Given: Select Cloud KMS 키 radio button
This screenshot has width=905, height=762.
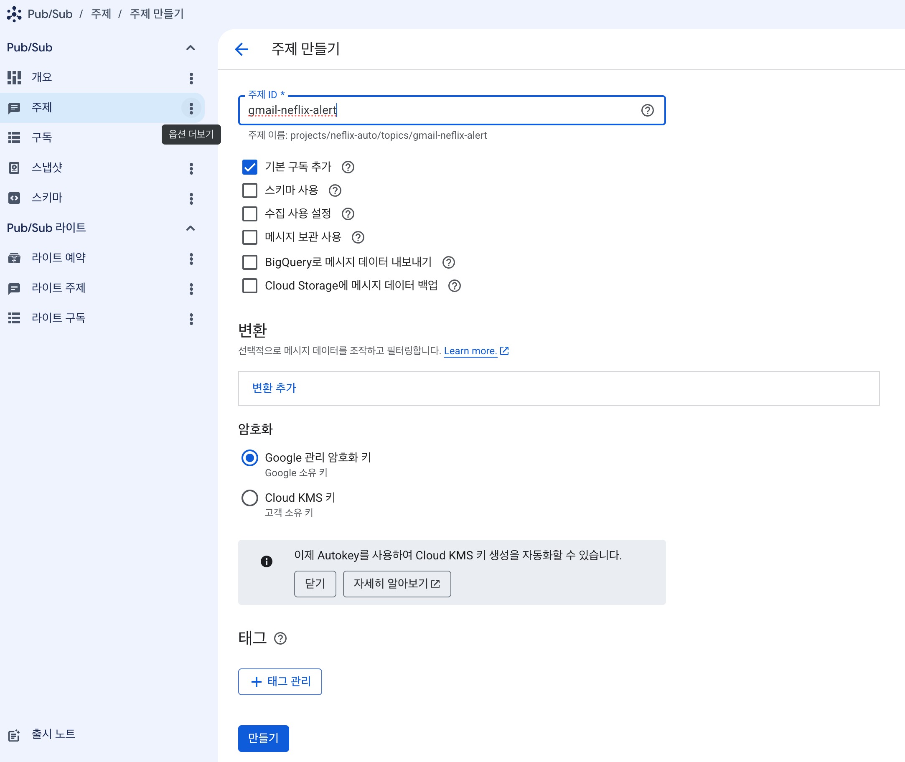Looking at the screenshot, I should click(x=249, y=498).
